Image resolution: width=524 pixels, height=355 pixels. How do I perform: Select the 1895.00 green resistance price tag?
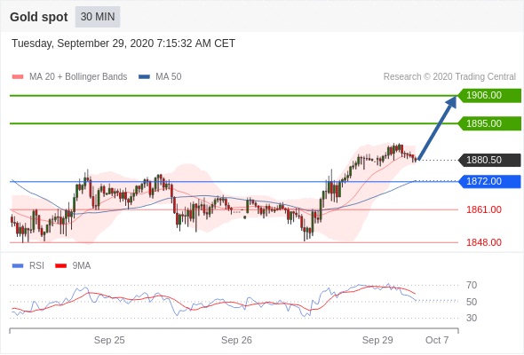click(489, 123)
